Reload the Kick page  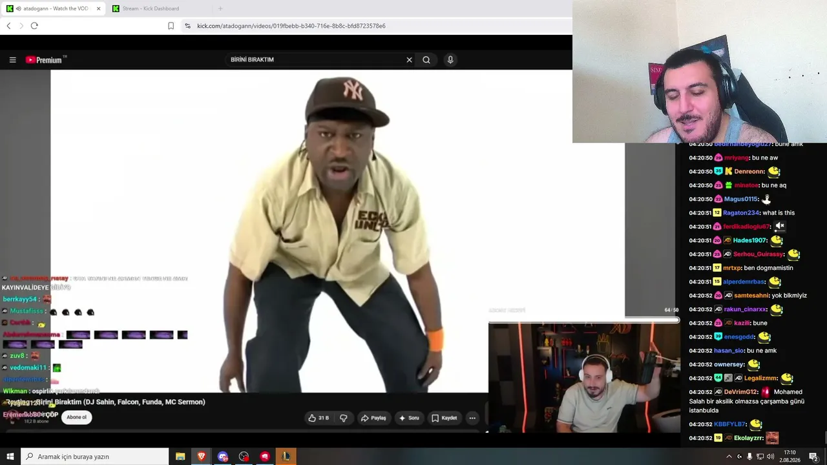[x=34, y=26]
